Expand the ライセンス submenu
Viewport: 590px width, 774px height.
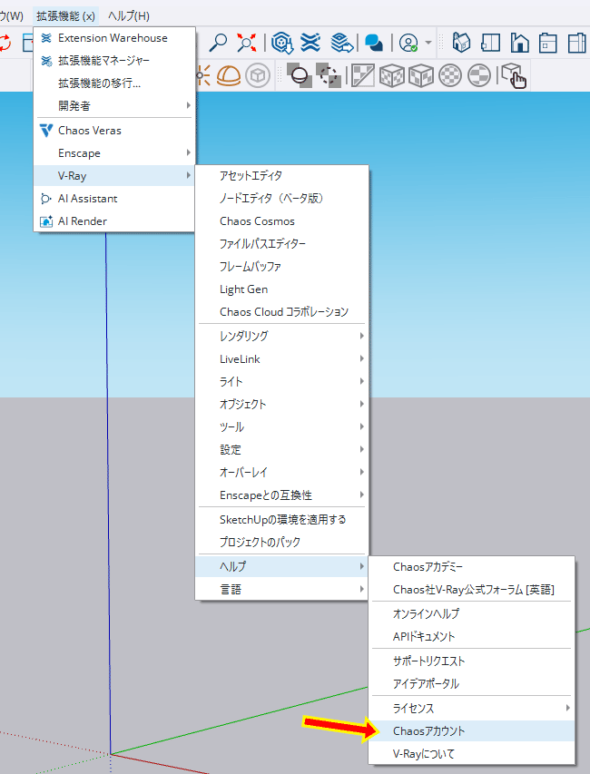472,709
